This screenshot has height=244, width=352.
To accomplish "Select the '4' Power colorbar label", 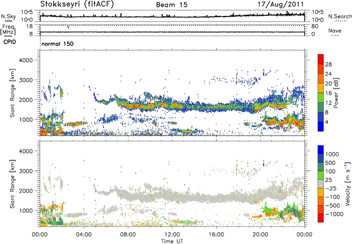I will point(327,122).
